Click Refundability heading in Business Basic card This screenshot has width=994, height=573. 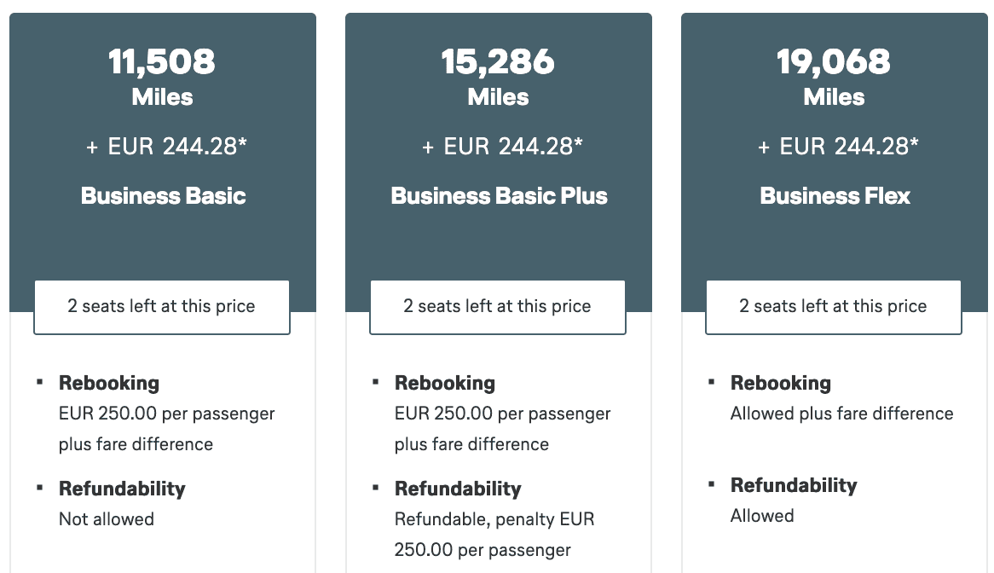pyautogui.click(x=122, y=489)
